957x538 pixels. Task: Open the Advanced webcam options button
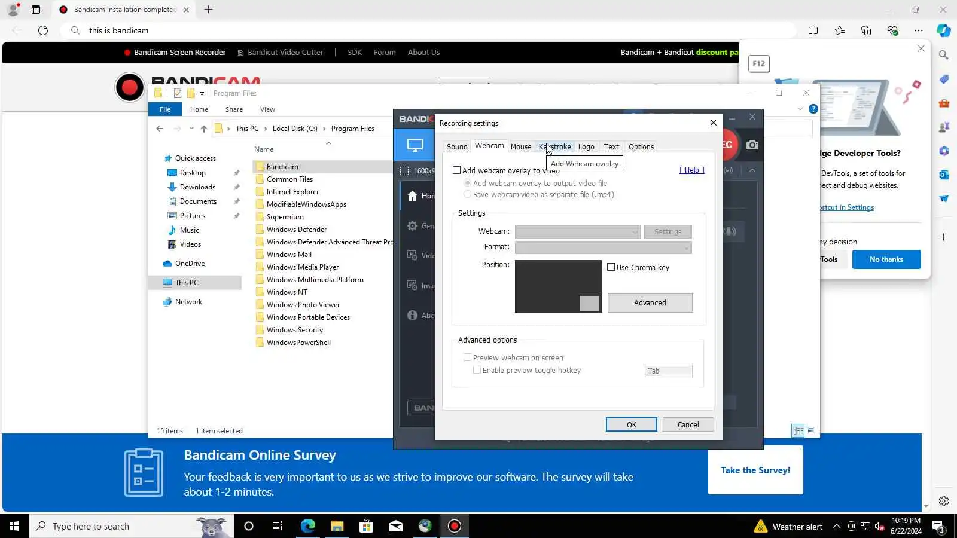click(650, 302)
